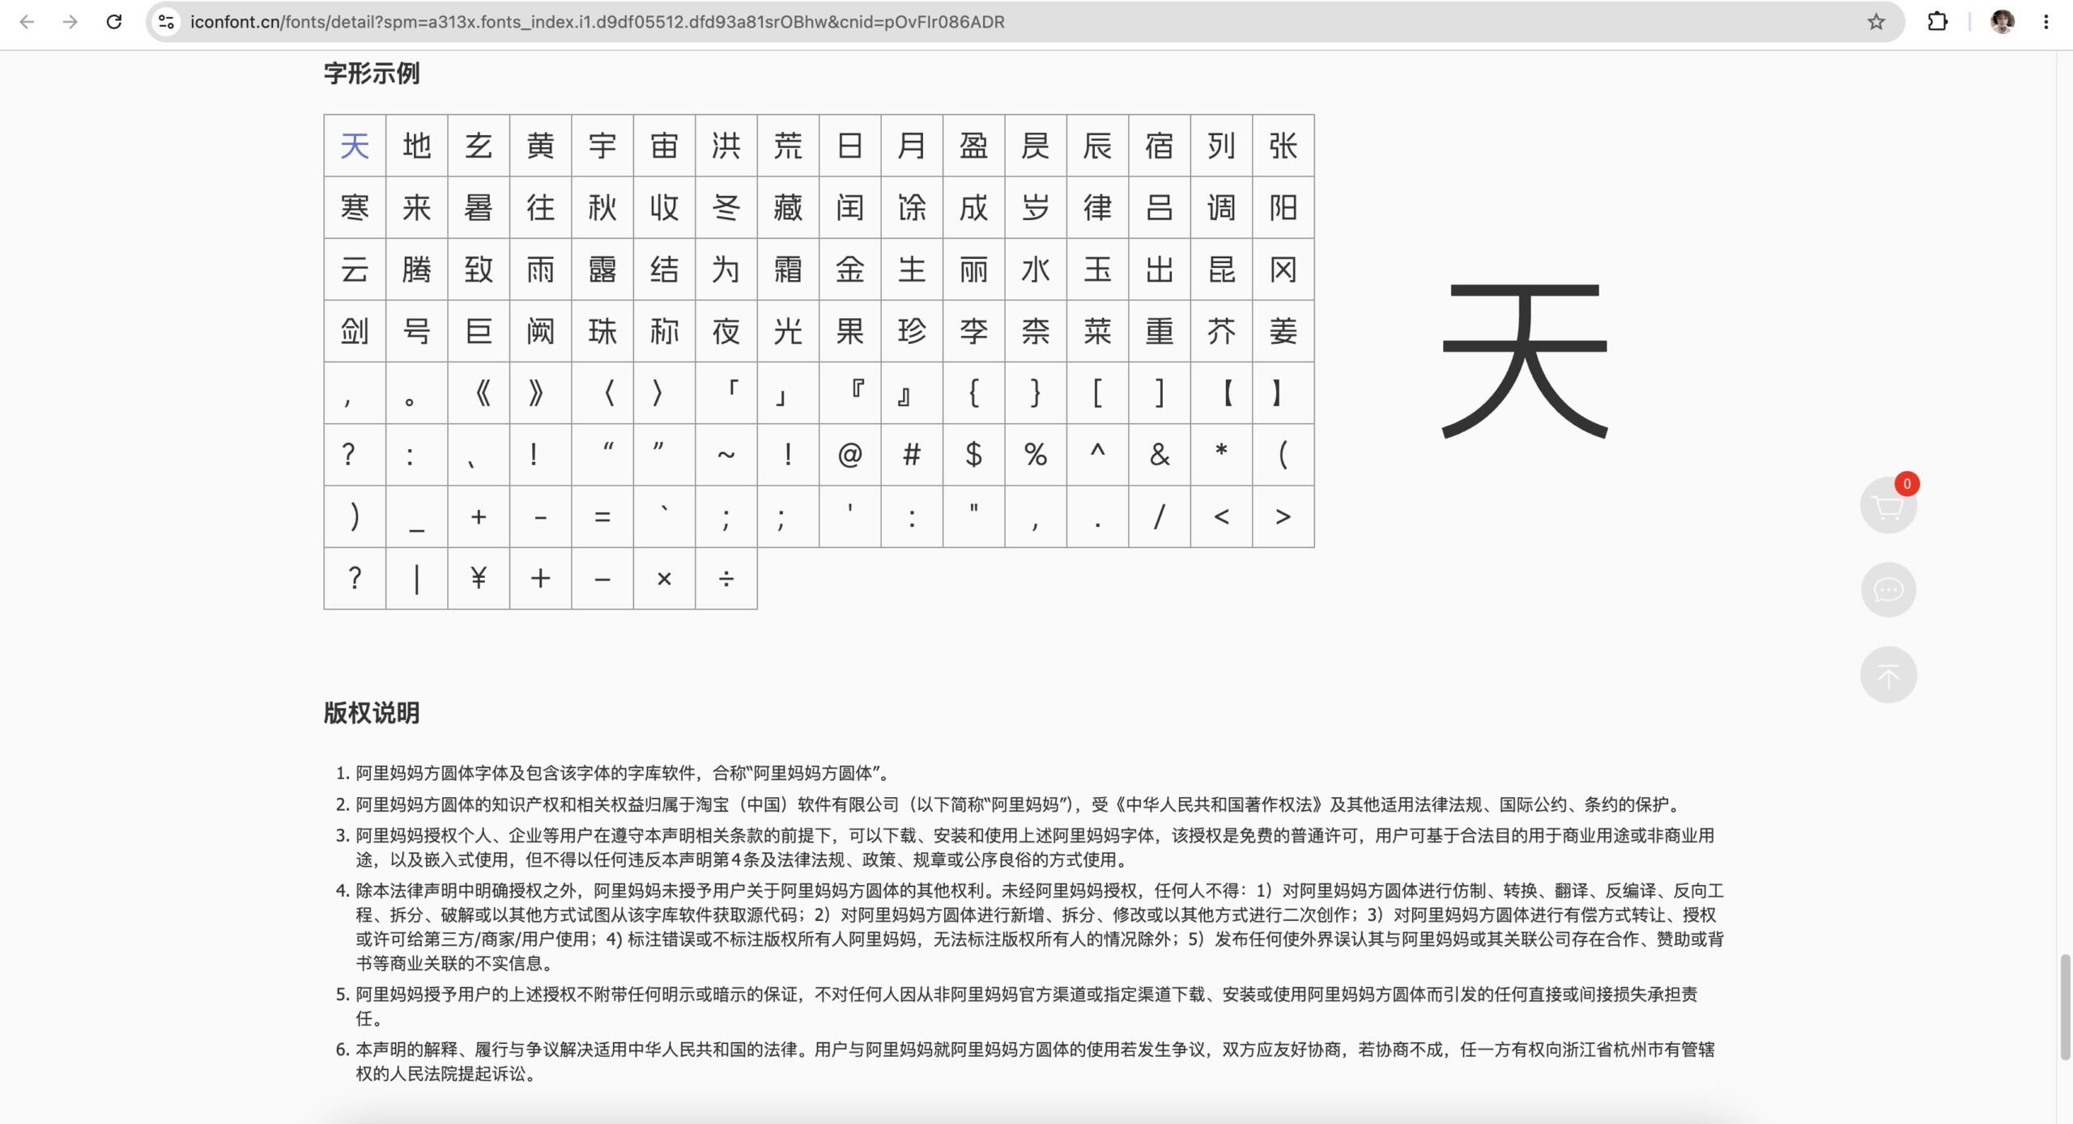Select the = equals glyph cell
Viewport: 2073px width, 1124px height.
(602, 516)
